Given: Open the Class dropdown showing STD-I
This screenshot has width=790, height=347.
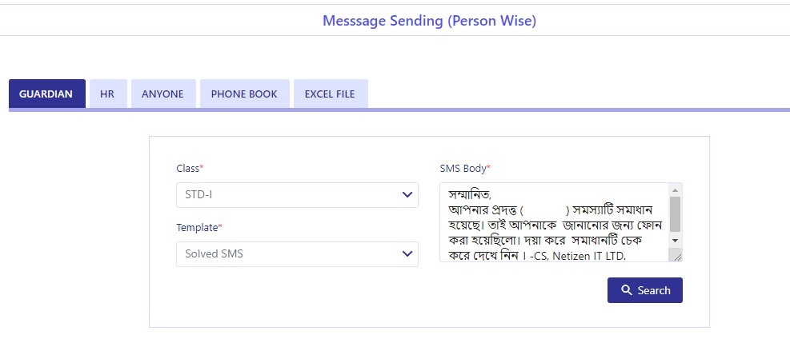Looking at the screenshot, I should point(297,195).
